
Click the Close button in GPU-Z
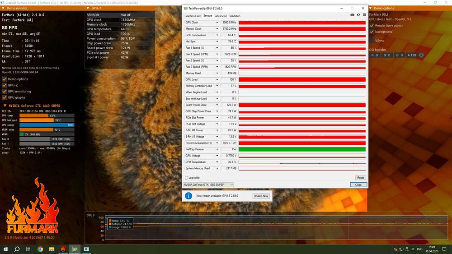pos(358,185)
